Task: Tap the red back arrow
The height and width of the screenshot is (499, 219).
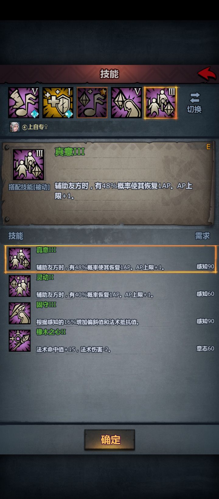Action: tap(207, 74)
